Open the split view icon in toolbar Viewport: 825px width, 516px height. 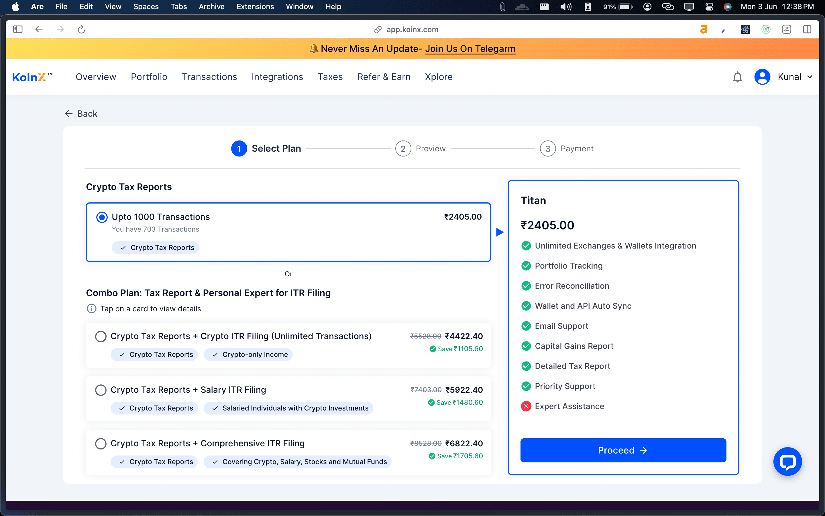807,29
